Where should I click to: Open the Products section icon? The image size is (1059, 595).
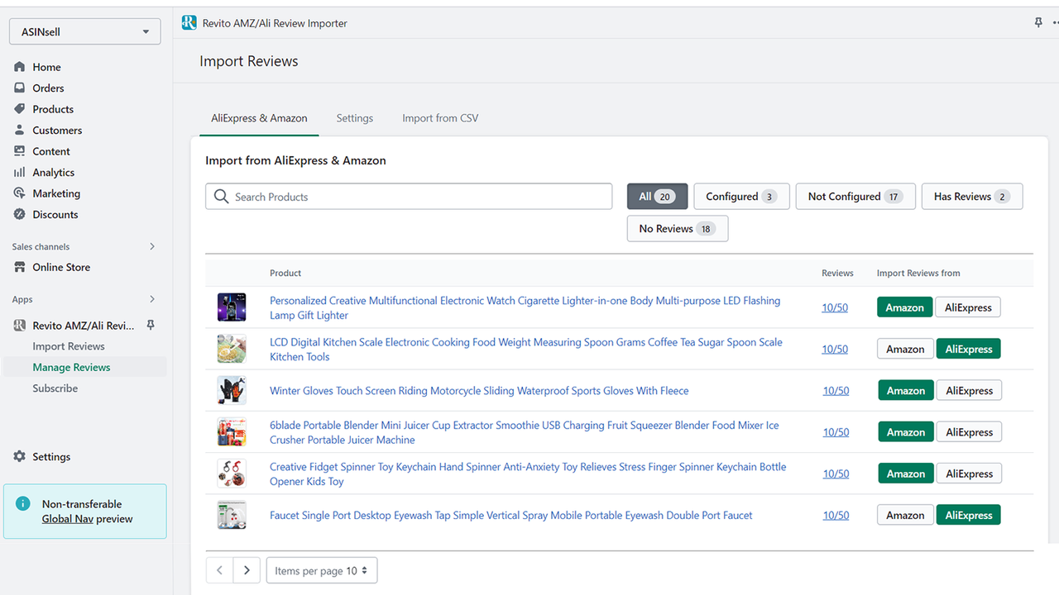[x=19, y=109]
